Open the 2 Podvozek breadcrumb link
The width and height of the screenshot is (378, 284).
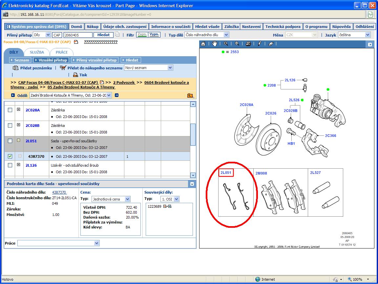click(124, 83)
